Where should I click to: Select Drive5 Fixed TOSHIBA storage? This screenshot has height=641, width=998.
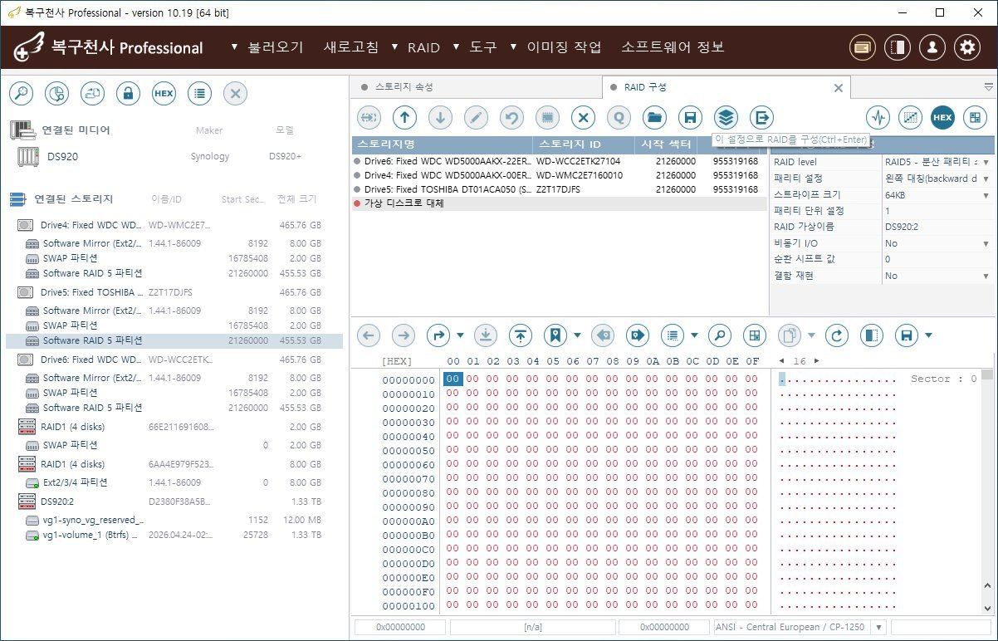coord(174,292)
